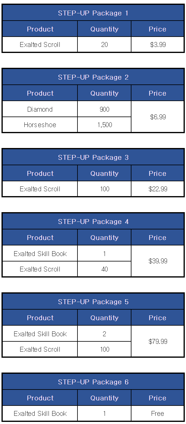This screenshot has width=186, height=424.
Task: Select the Diamond product cell
Action: [40, 109]
